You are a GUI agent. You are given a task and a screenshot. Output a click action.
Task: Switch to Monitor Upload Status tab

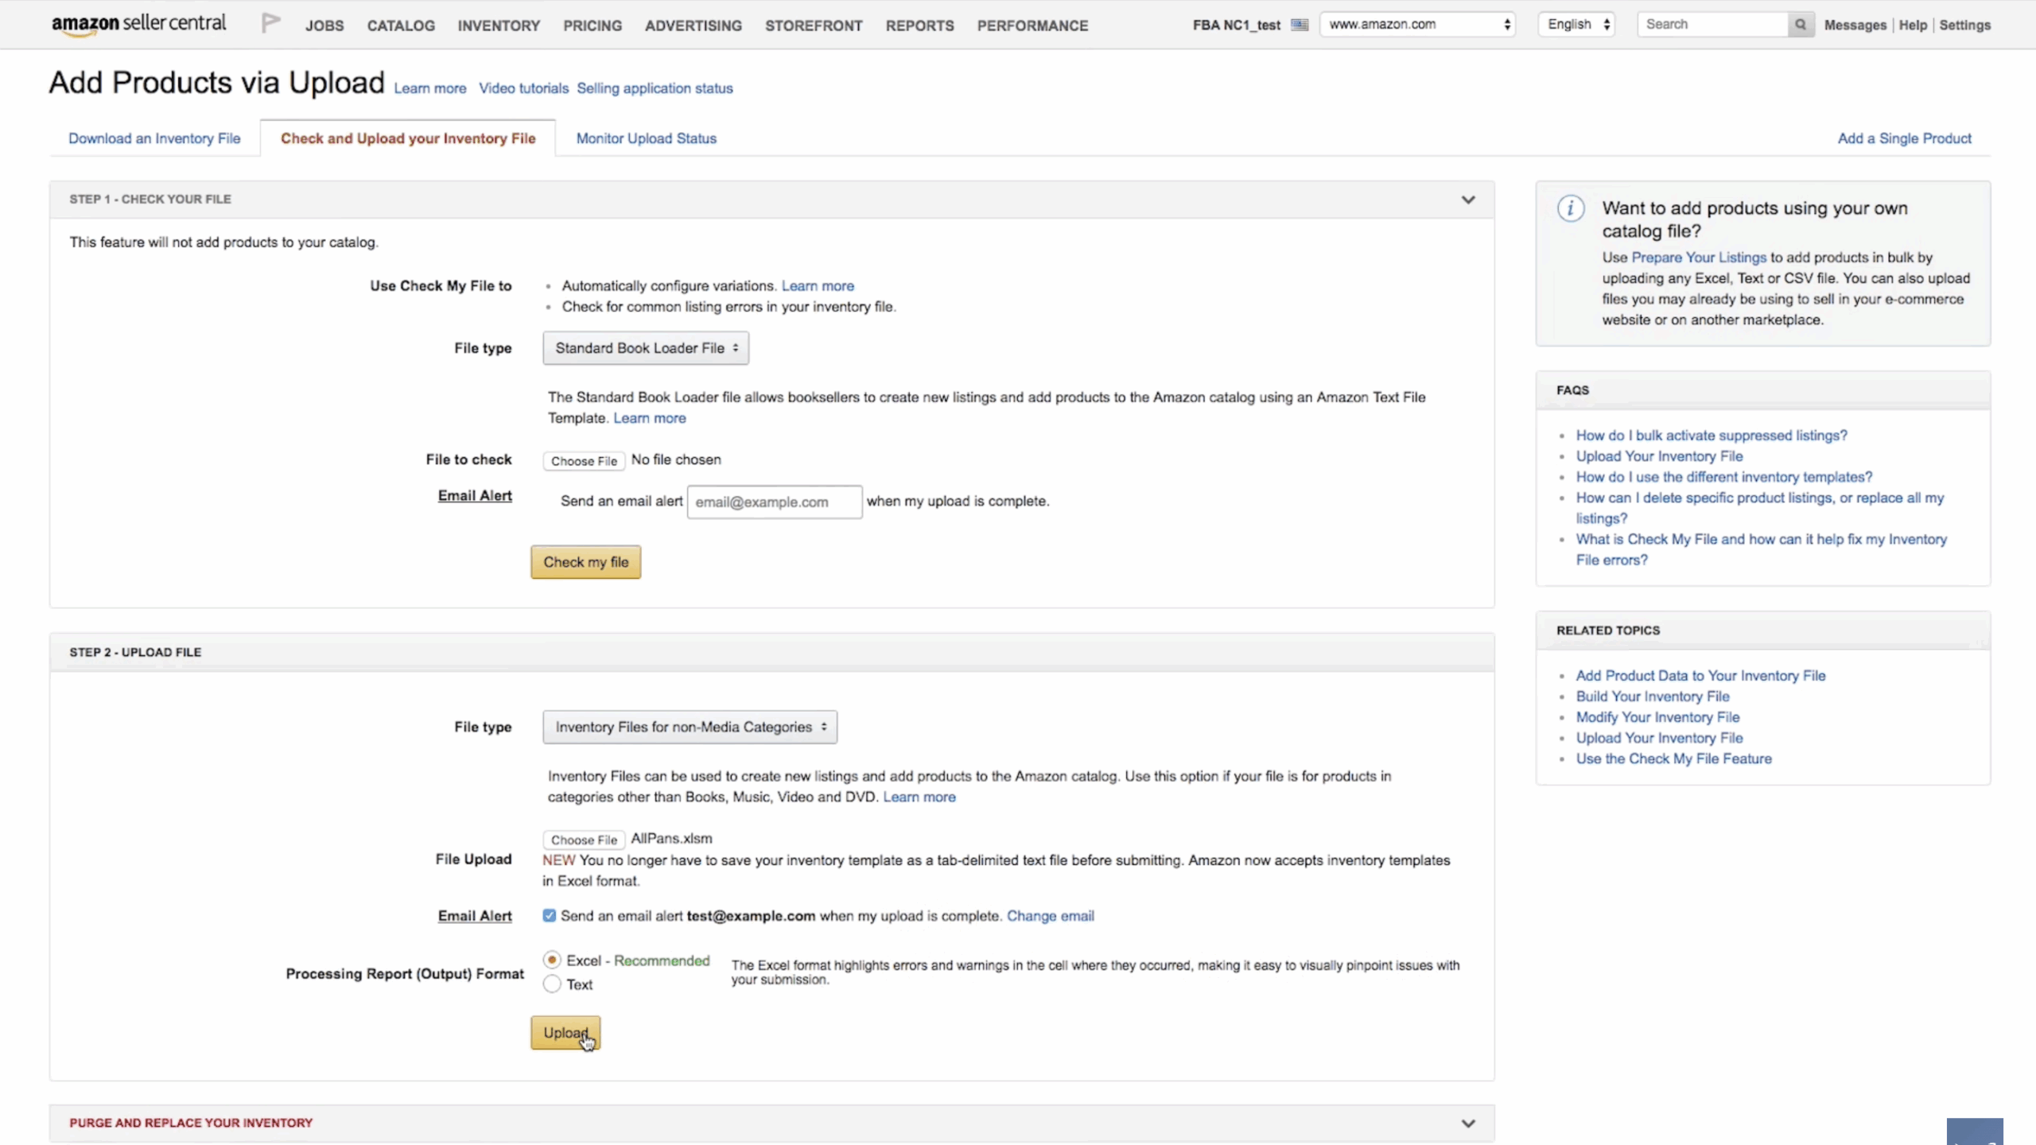point(646,138)
